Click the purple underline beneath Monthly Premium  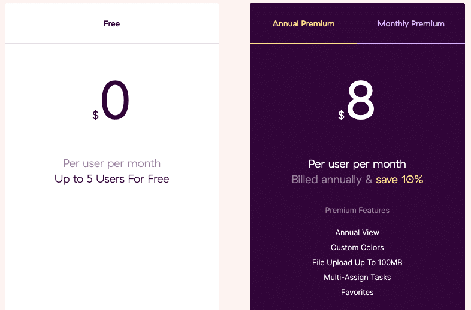[x=411, y=44]
